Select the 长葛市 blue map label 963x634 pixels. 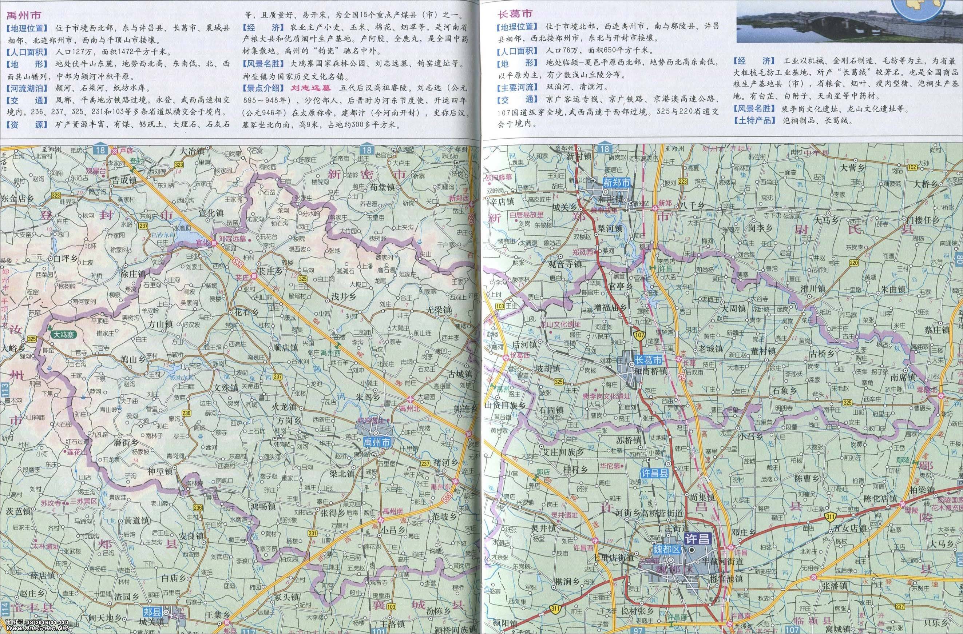648,359
